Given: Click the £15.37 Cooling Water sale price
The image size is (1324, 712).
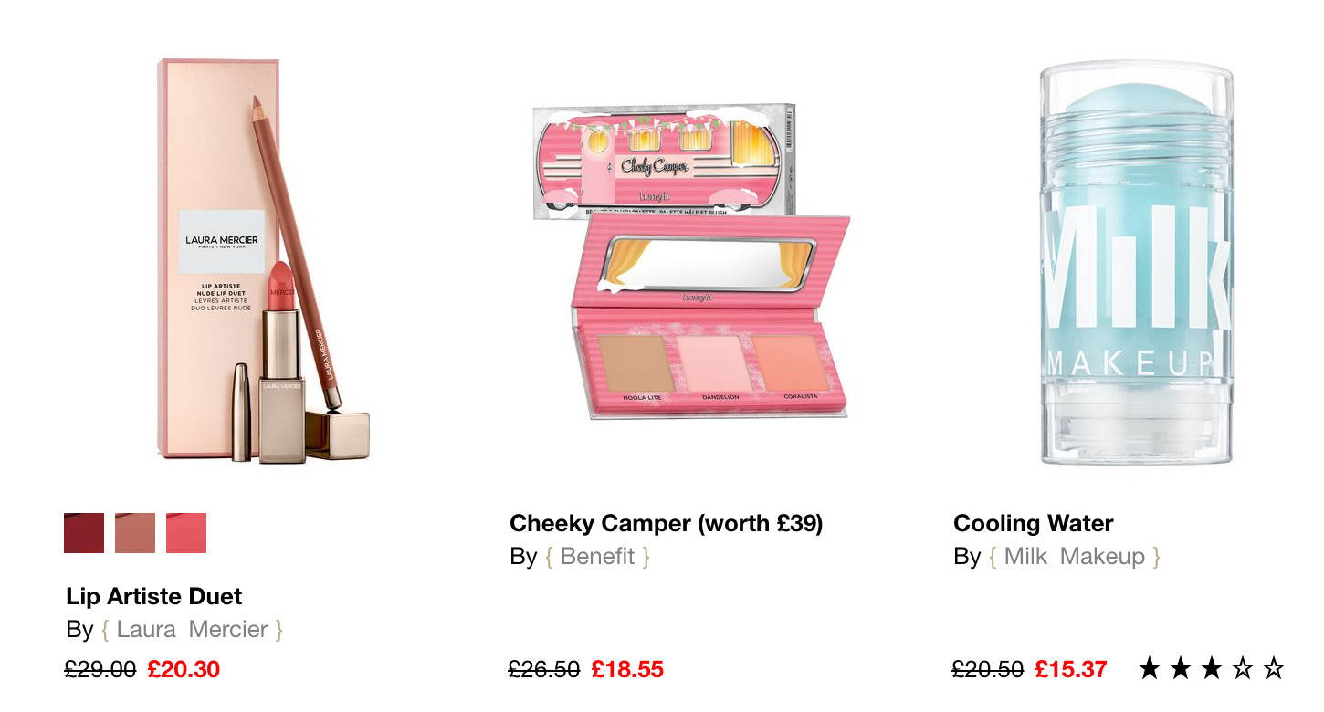Looking at the screenshot, I should click(x=1071, y=669).
